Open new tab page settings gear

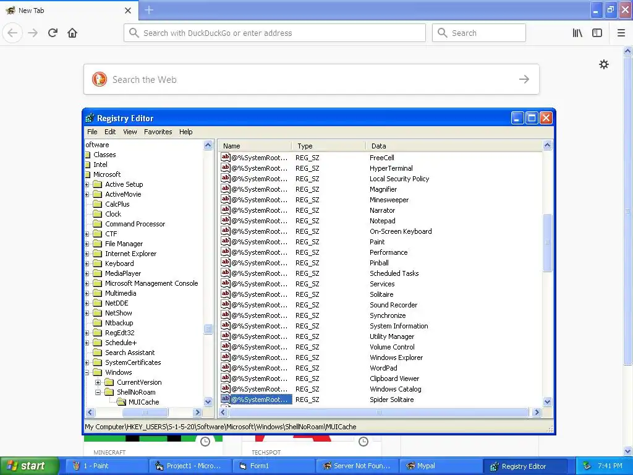[x=603, y=64]
